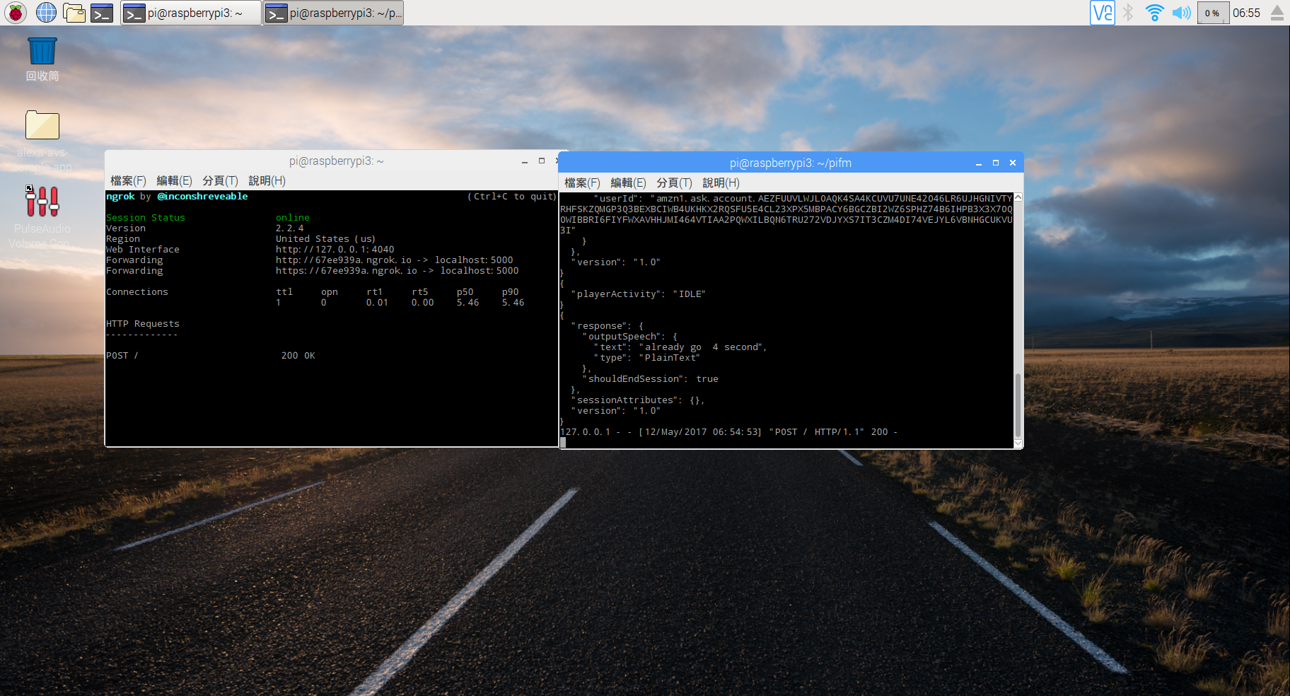This screenshot has width=1290, height=696.
Task: Click the pifm terminal scrollbar down arrow
Action: [1018, 443]
